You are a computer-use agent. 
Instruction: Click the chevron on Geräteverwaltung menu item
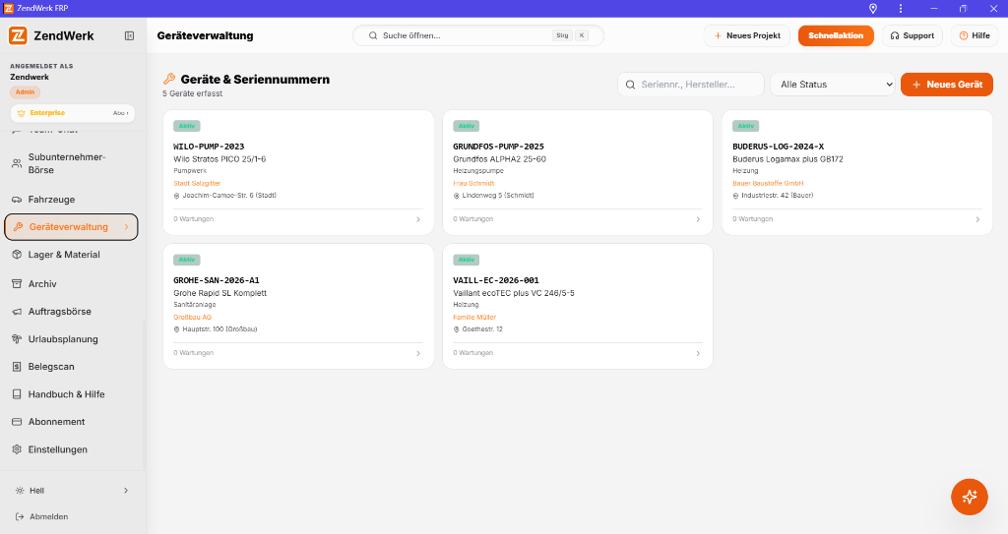pyautogui.click(x=127, y=227)
